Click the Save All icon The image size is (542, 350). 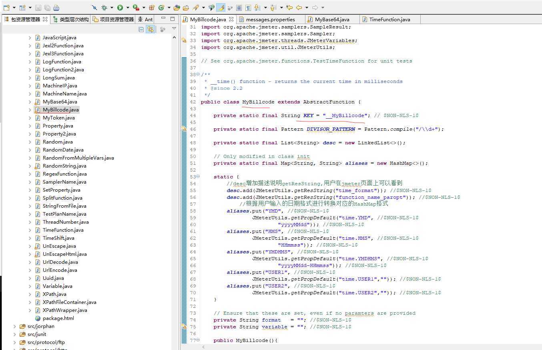(x=47, y=7)
